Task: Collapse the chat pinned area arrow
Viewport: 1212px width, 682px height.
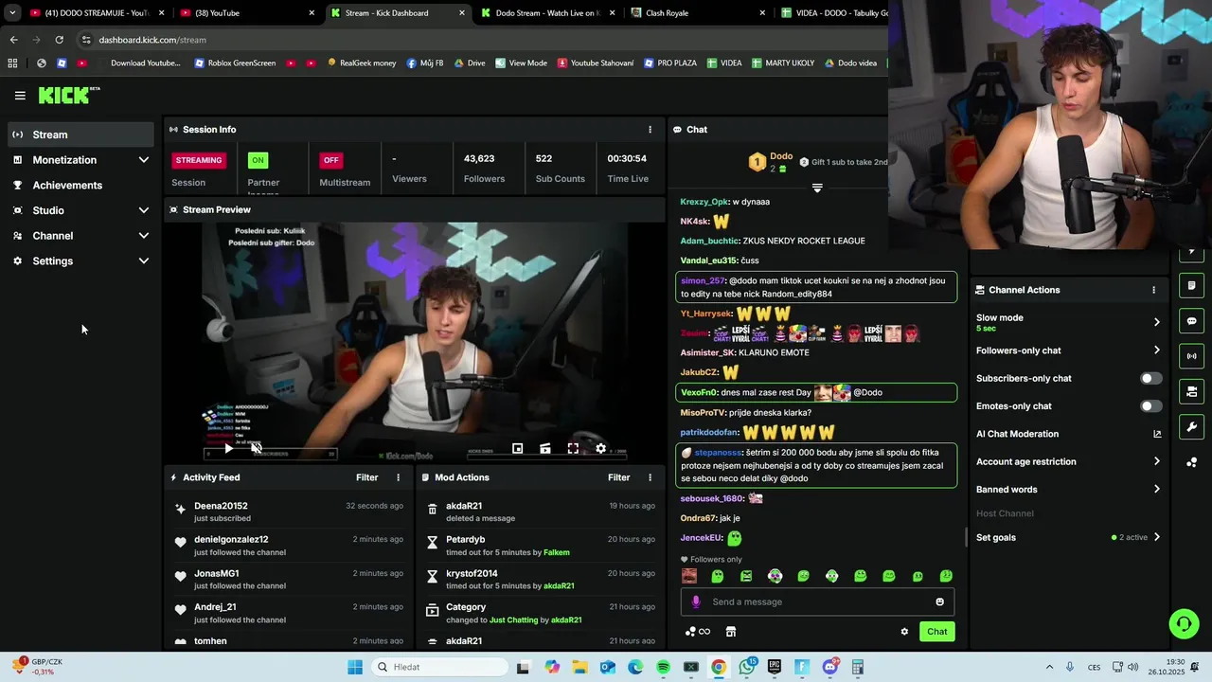Action: 817,188
